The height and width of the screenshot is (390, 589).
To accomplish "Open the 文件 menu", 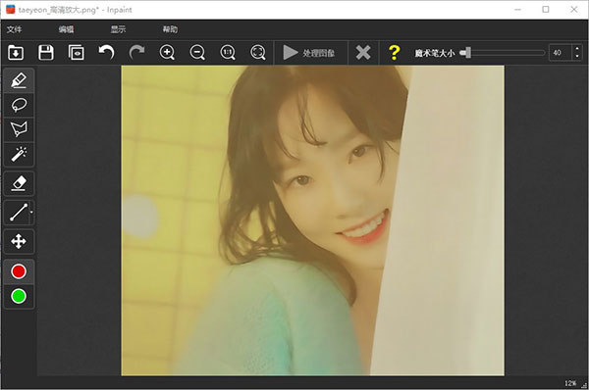I will (15, 29).
